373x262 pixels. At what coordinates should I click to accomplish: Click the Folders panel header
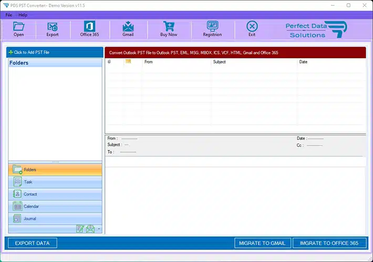click(55, 63)
